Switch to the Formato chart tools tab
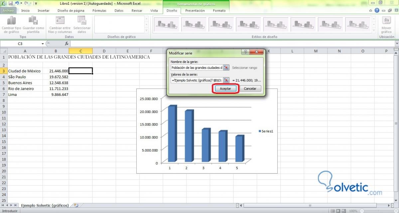Image resolution: width=399 pixels, height=213 pixels. coord(219,11)
